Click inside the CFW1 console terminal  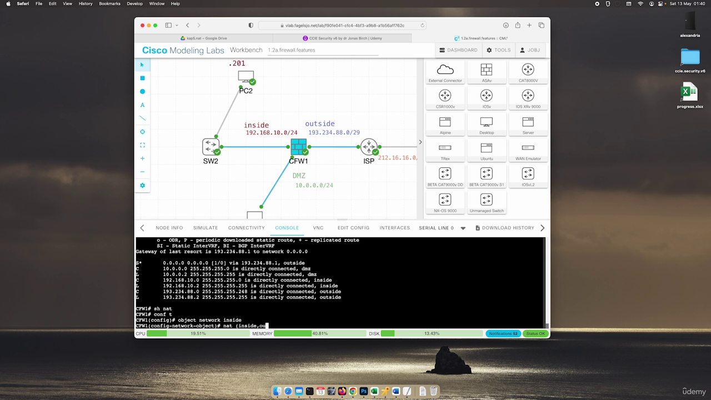[340, 283]
